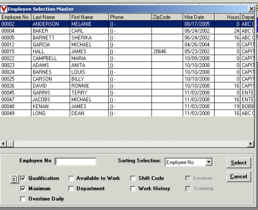258x210 pixels.
Task: Enable the Overtime Daily checkbox
Action: tap(23, 199)
